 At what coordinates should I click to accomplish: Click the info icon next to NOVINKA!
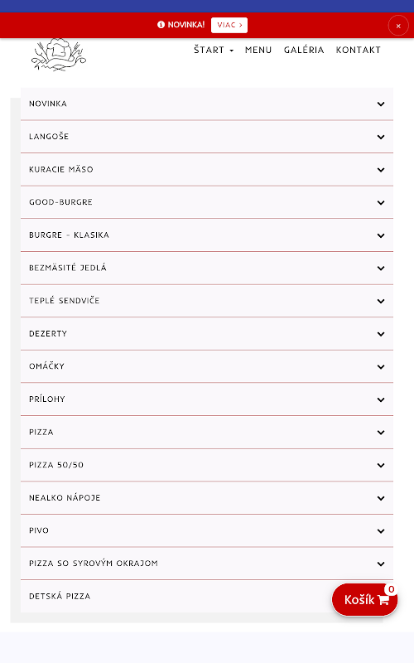click(x=161, y=25)
